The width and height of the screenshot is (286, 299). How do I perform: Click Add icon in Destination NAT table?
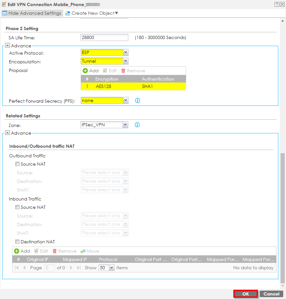(x=17, y=251)
